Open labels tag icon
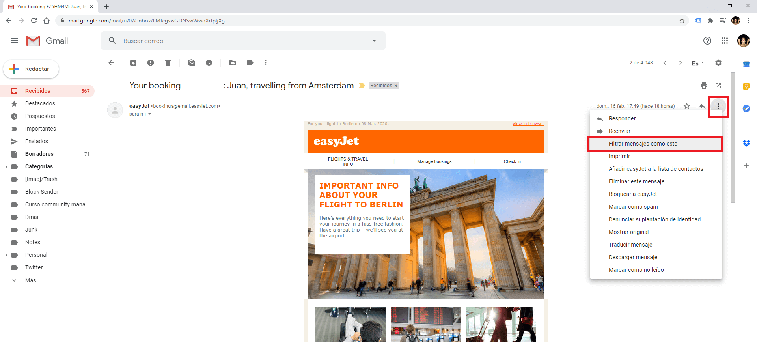This screenshot has width=757, height=342. pos(250,63)
